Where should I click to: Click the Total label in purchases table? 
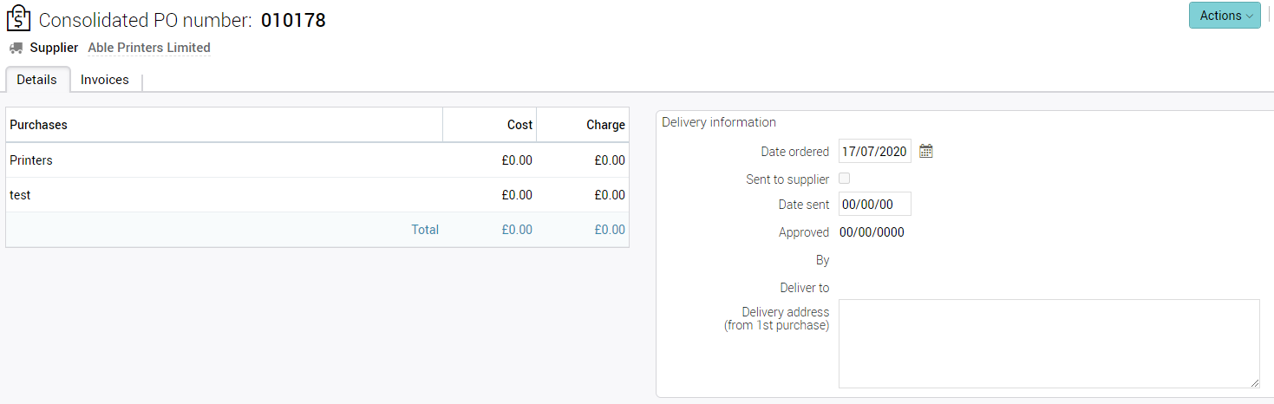(425, 230)
